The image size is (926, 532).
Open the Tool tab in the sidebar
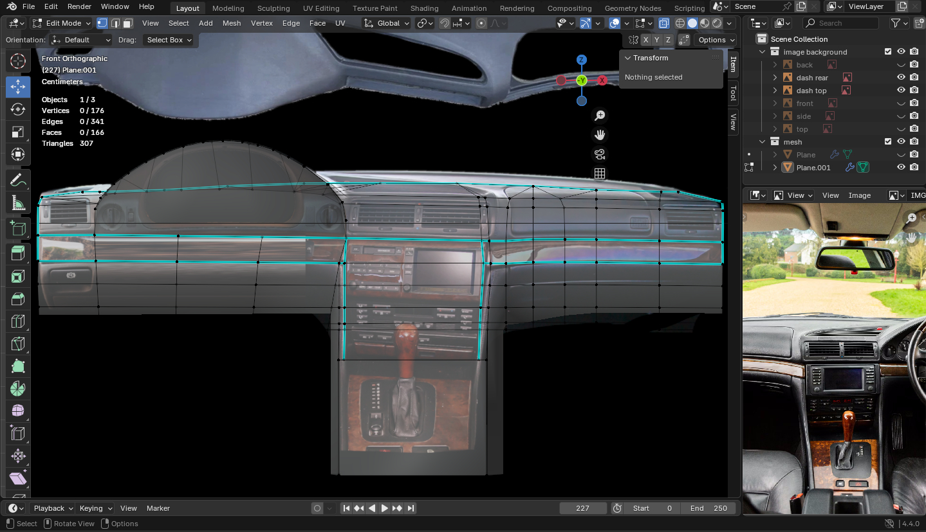pyautogui.click(x=733, y=94)
